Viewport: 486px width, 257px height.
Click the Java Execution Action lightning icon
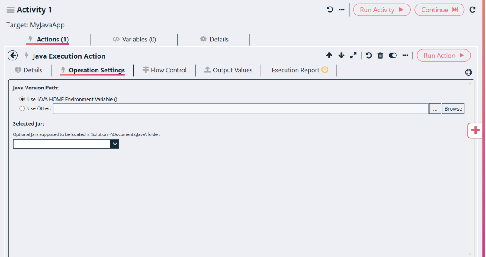26,56
